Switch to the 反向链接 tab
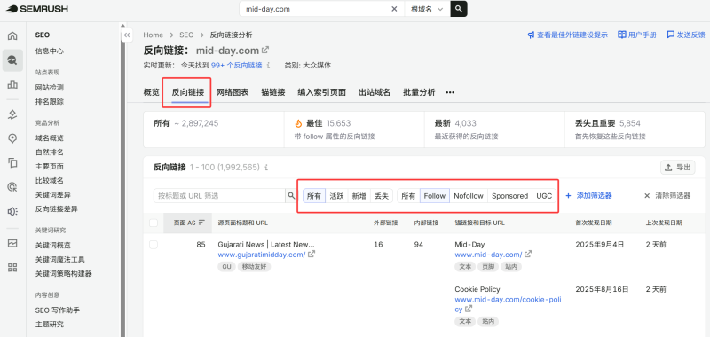 click(188, 92)
